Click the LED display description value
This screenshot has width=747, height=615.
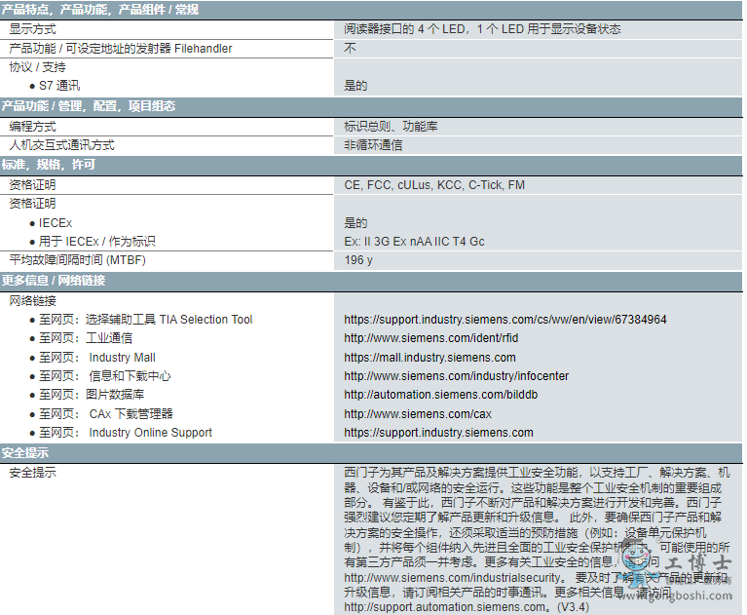(x=482, y=29)
